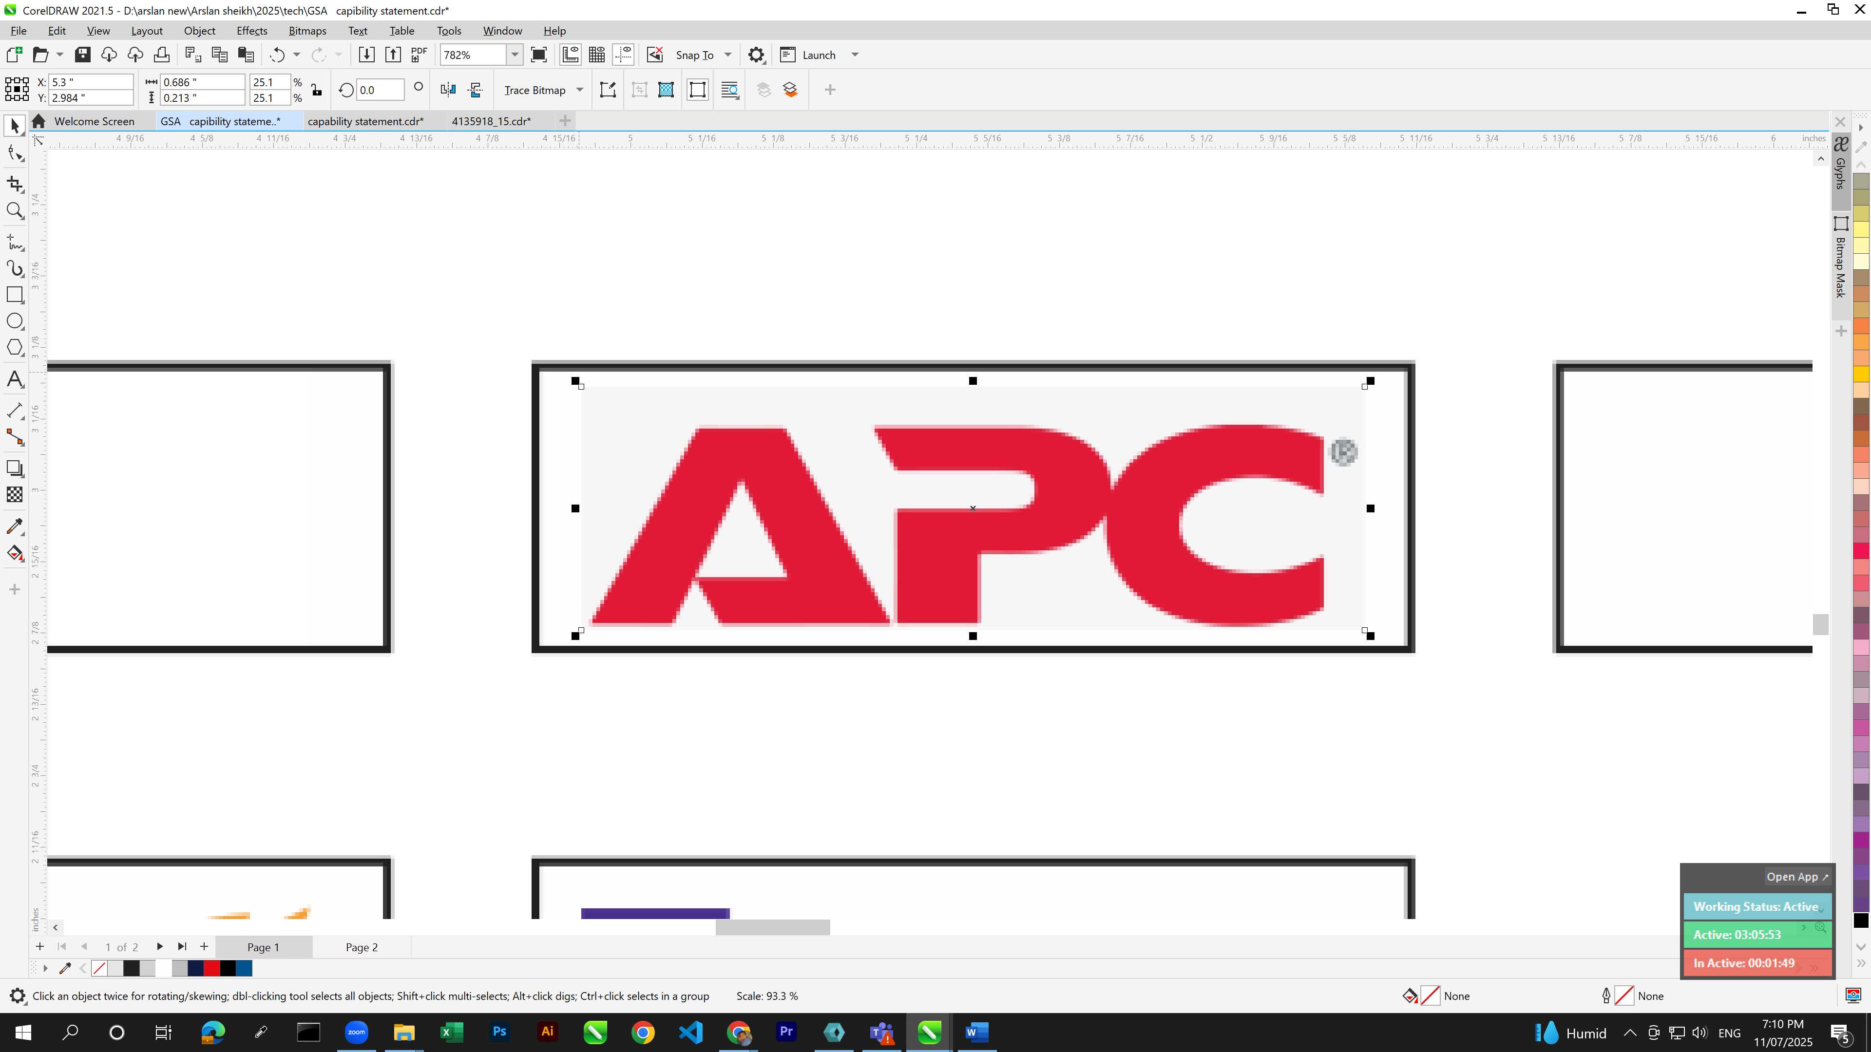
Task: Select the Interactive Fill tool
Action: tap(15, 553)
